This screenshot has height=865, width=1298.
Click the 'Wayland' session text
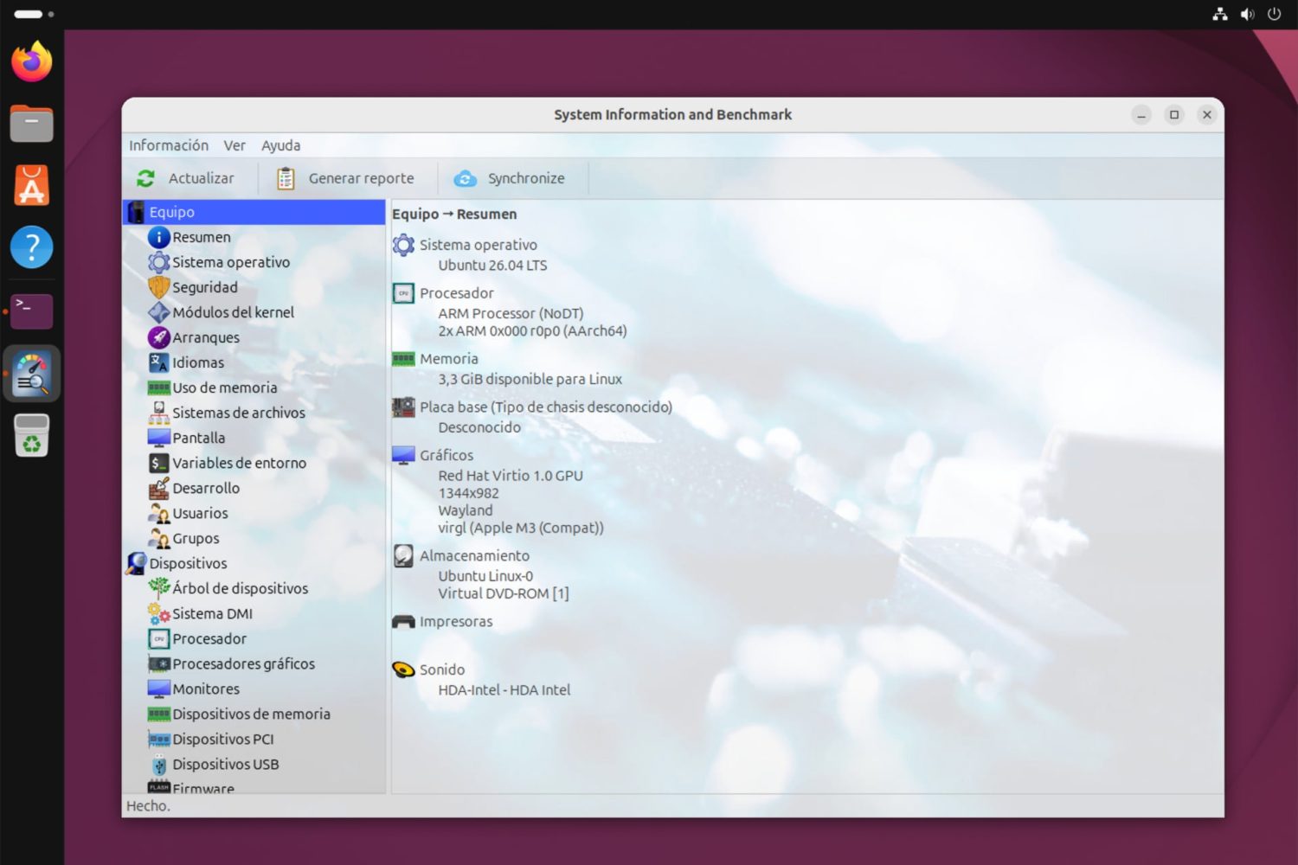click(x=465, y=510)
